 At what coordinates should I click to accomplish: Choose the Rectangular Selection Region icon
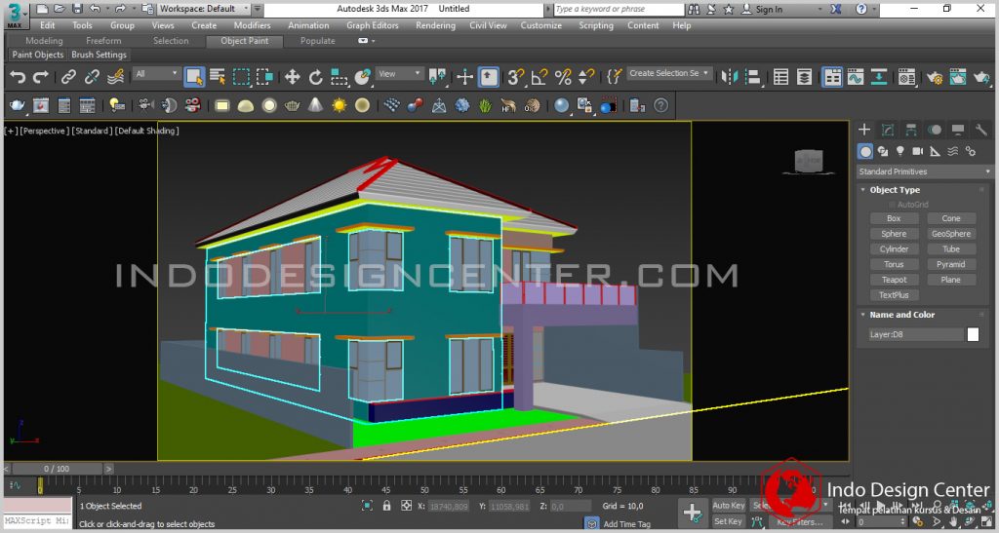point(241,77)
